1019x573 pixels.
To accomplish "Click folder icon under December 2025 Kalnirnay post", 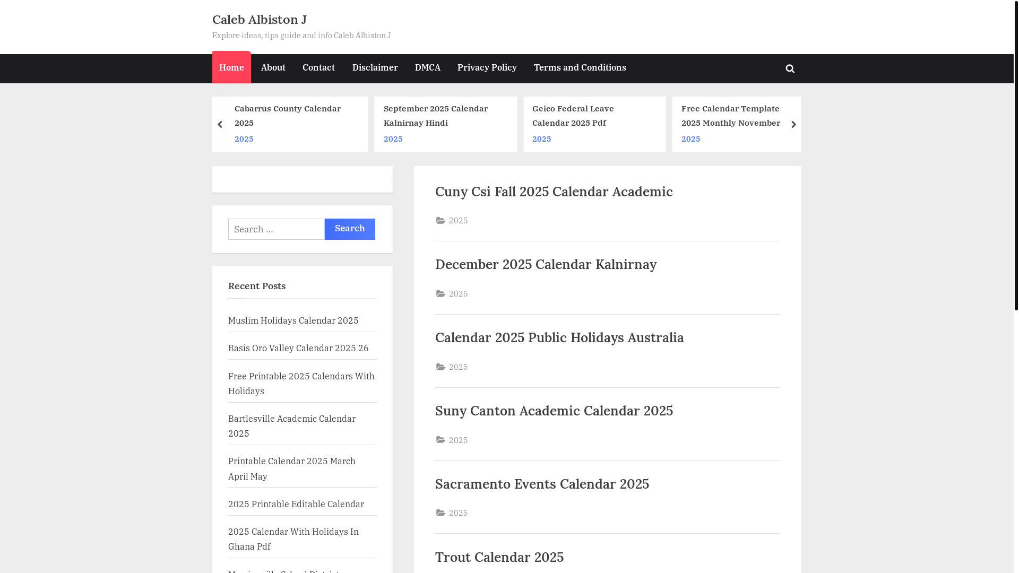I will tap(441, 294).
